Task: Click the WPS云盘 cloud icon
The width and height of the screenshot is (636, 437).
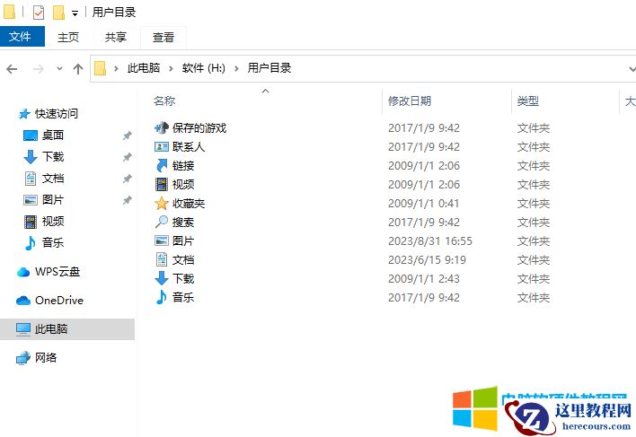Action: coord(23,272)
